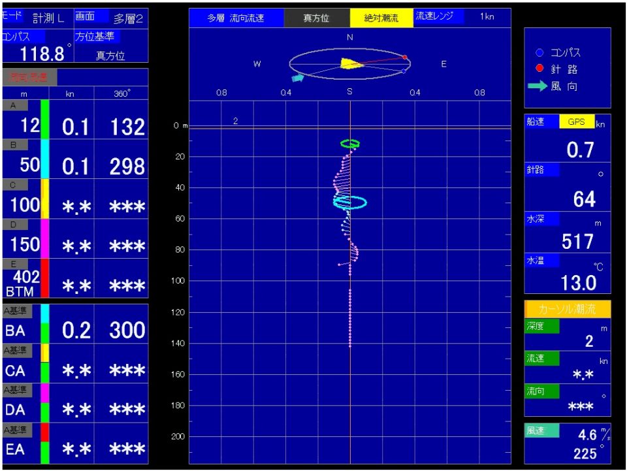Click the 真方位 value under 方位基準
This screenshot has height=471, width=627.
pos(110,56)
